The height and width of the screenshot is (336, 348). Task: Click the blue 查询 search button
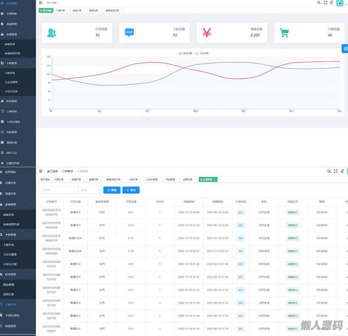[112, 190]
